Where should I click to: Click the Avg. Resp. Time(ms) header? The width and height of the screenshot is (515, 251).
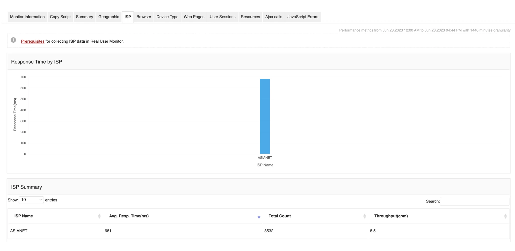[x=129, y=216]
